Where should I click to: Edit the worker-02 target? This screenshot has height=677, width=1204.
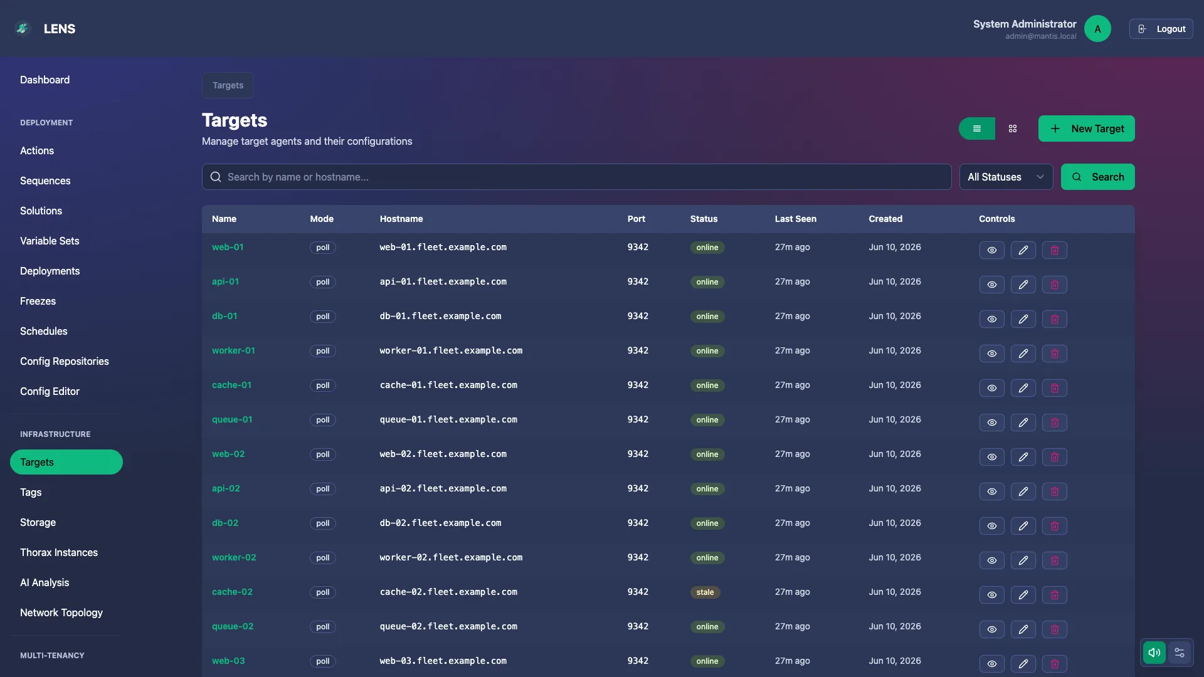point(1023,560)
